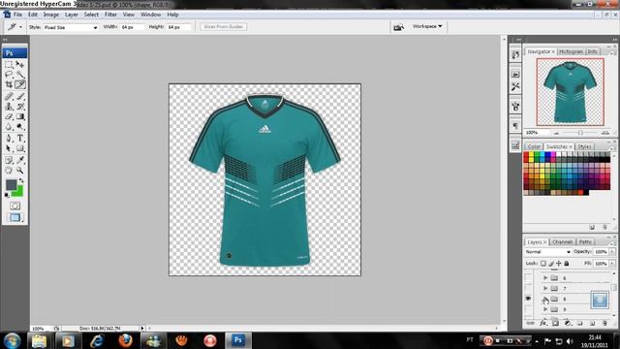Toggle lock transparent pixels
620x349 pixels.
point(543,263)
